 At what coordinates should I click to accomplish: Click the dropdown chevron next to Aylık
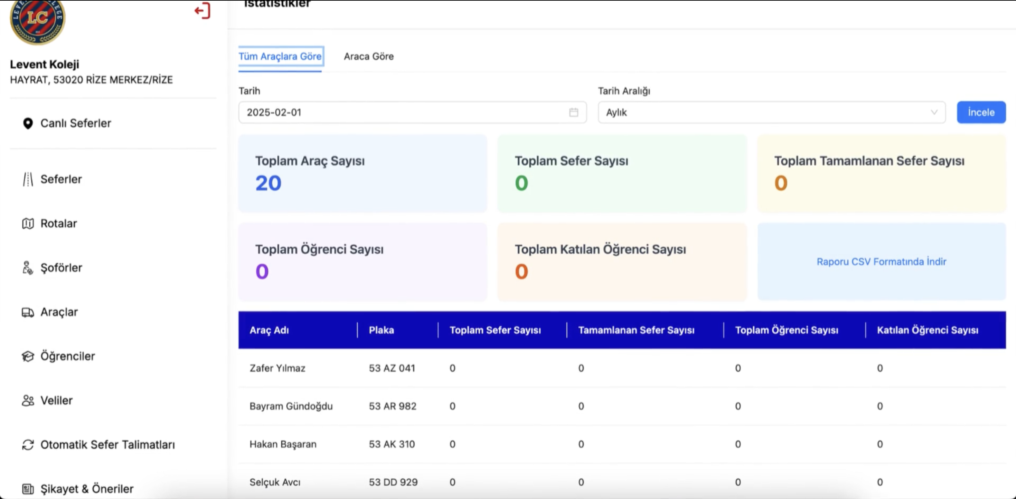934,112
